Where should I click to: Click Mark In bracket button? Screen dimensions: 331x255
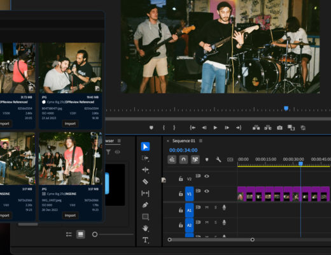[164, 127]
